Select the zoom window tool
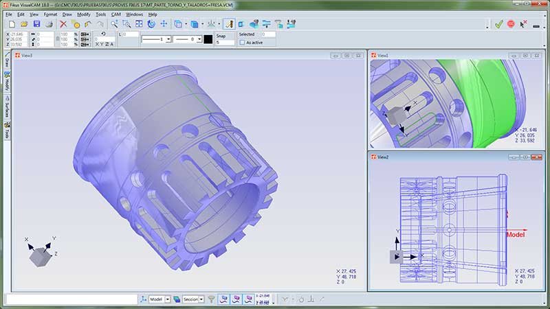Screen dimensions: 550x309 point(125,24)
